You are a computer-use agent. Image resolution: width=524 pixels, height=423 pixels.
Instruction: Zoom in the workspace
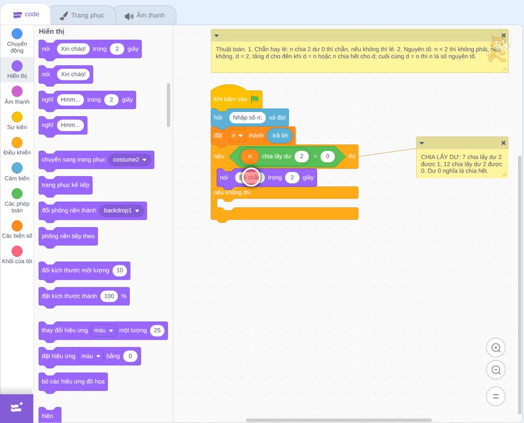(496, 348)
